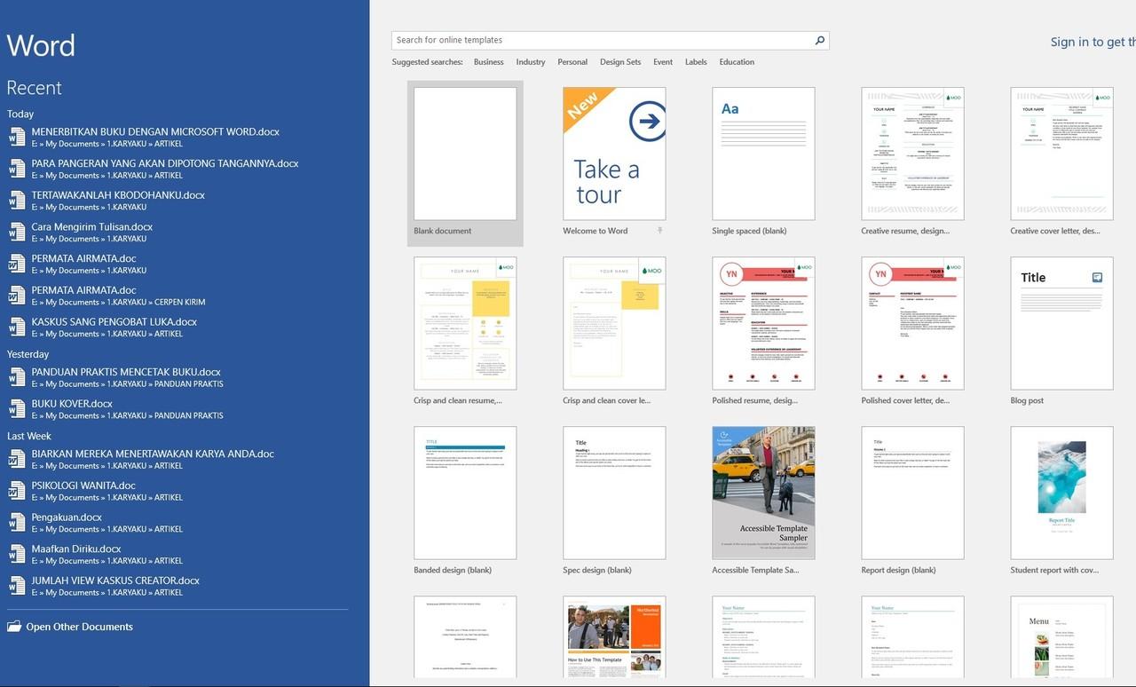This screenshot has width=1136, height=687.
Task: Select the Banded design (blank) template
Action: [x=465, y=493]
